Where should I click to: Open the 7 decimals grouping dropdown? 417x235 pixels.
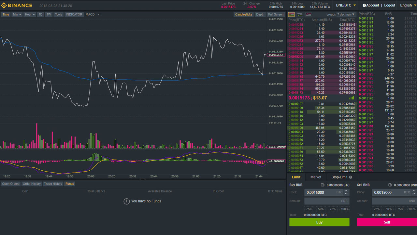point(346,14)
